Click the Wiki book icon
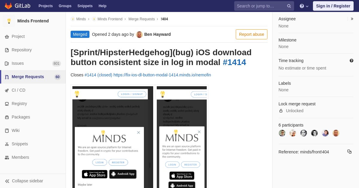Image resolution: width=359 pixels, height=188 pixels. pyautogui.click(x=7, y=131)
